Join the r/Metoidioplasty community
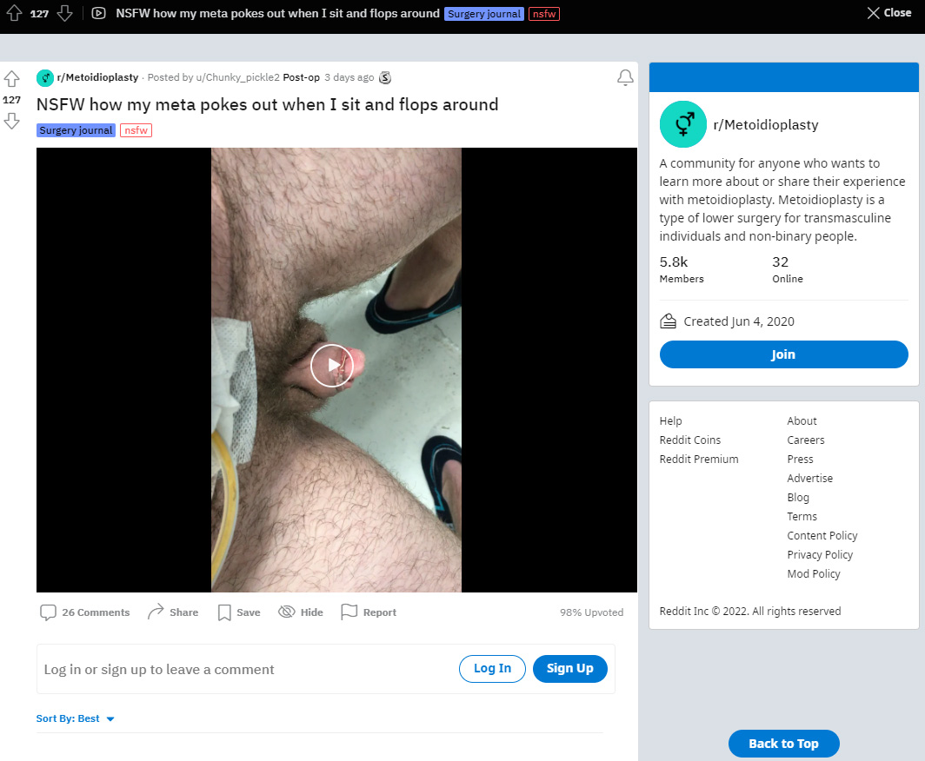This screenshot has width=925, height=761. pos(783,354)
